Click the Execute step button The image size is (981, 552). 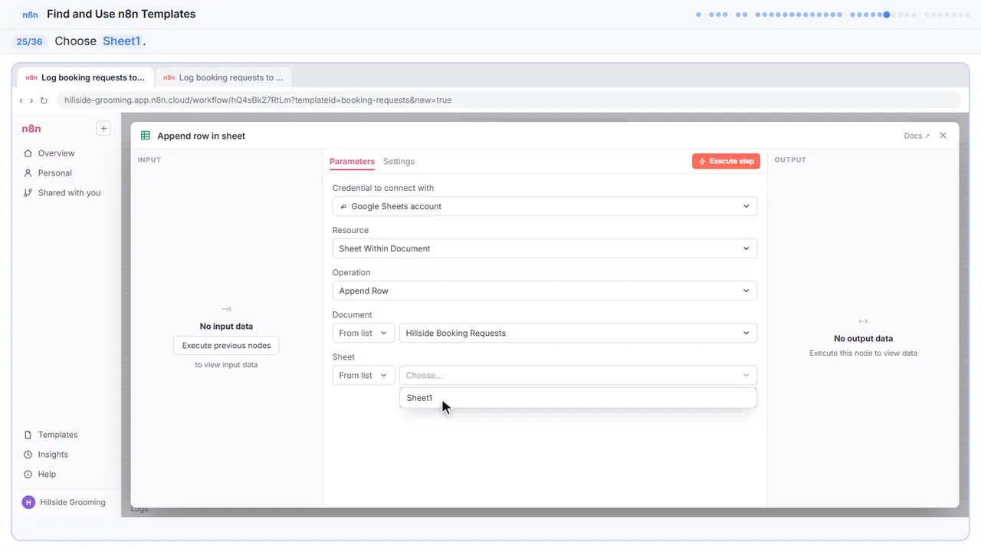pos(726,161)
